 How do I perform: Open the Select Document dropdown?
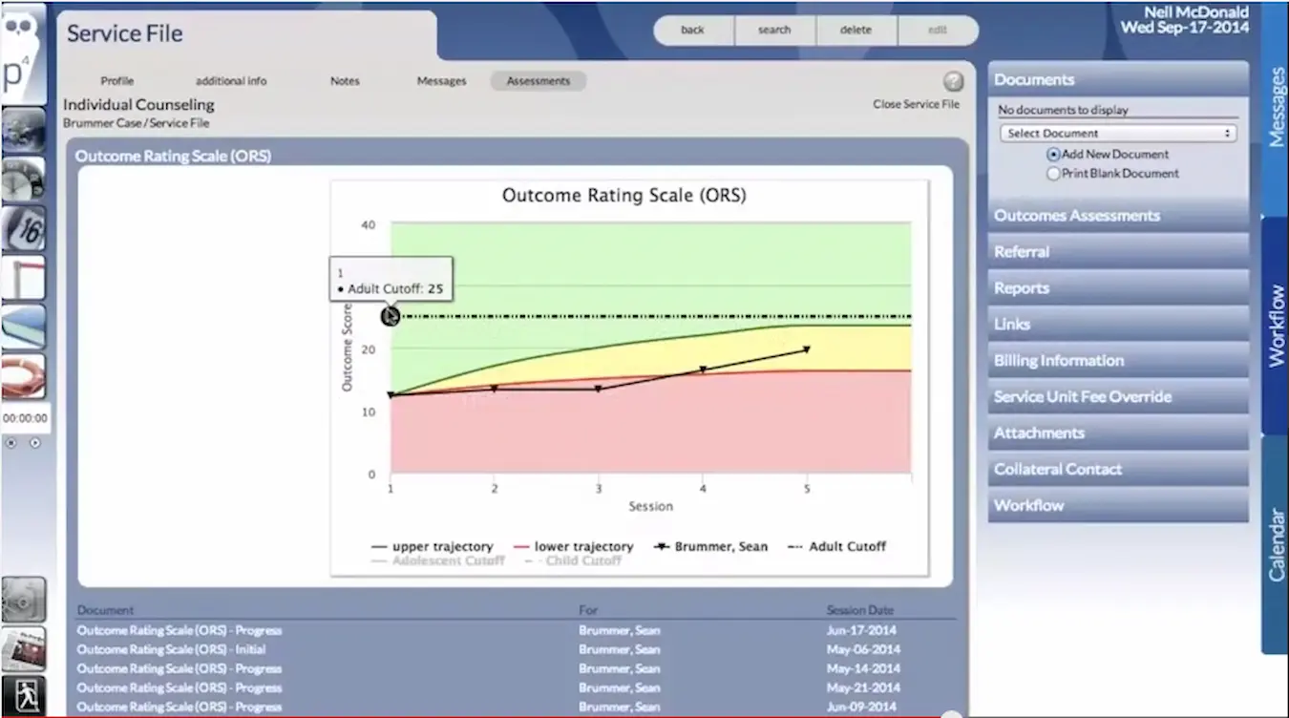[1117, 133]
